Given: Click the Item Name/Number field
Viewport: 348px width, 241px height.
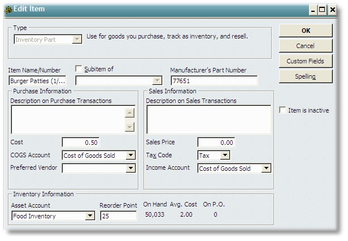Looking at the screenshot, I should point(37,81).
